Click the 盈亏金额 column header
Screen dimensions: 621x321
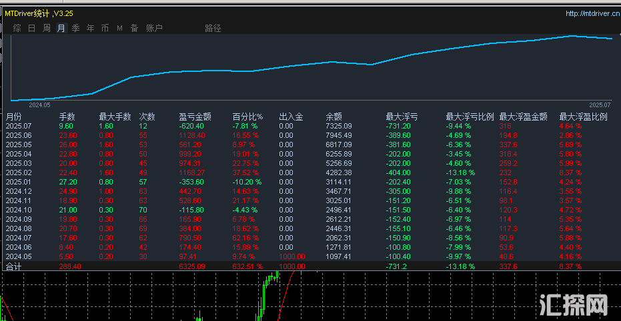click(x=195, y=117)
